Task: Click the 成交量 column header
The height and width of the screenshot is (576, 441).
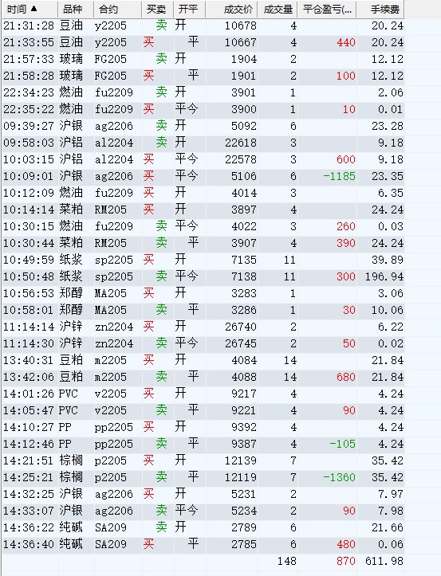Action: click(278, 10)
